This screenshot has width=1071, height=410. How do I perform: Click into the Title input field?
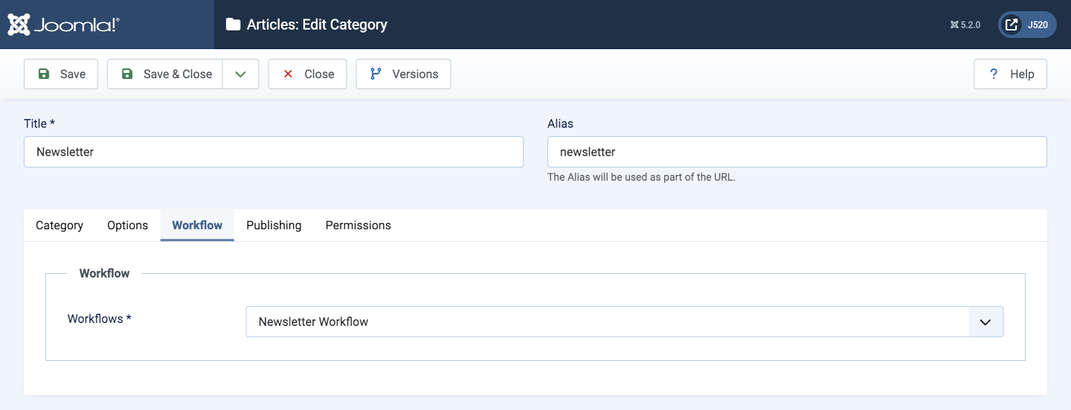point(274,152)
